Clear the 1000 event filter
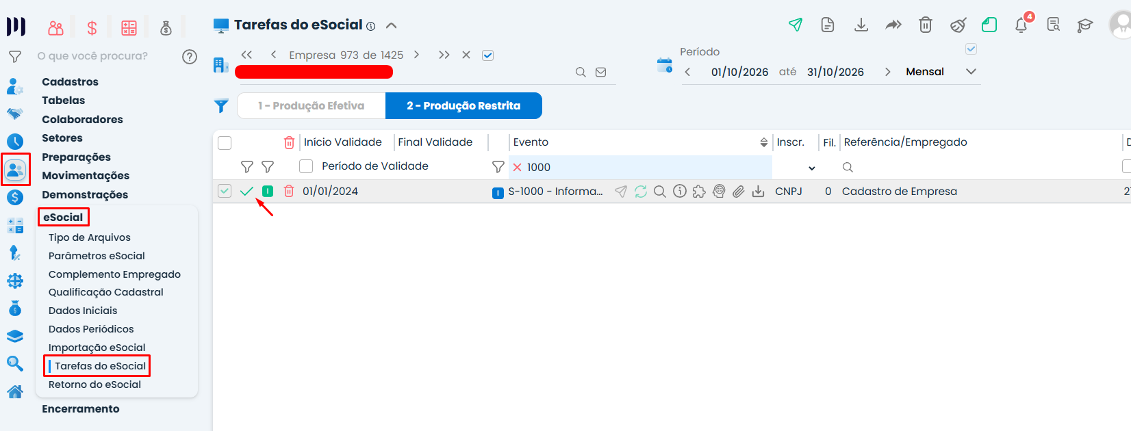This screenshot has height=431, width=1131. click(518, 168)
